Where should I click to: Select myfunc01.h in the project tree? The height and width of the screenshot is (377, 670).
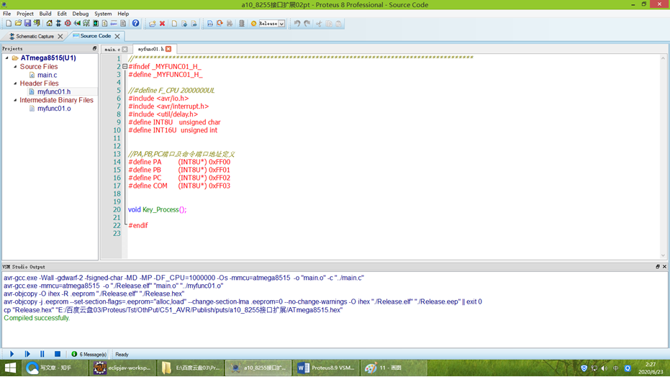click(x=54, y=91)
